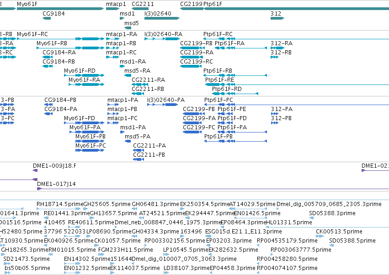Image resolution: width=389 pixels, height=275 pixels.
Task: Select the CG9184-PA protein label
Action: pyautogui.click(x=61, y=109)
